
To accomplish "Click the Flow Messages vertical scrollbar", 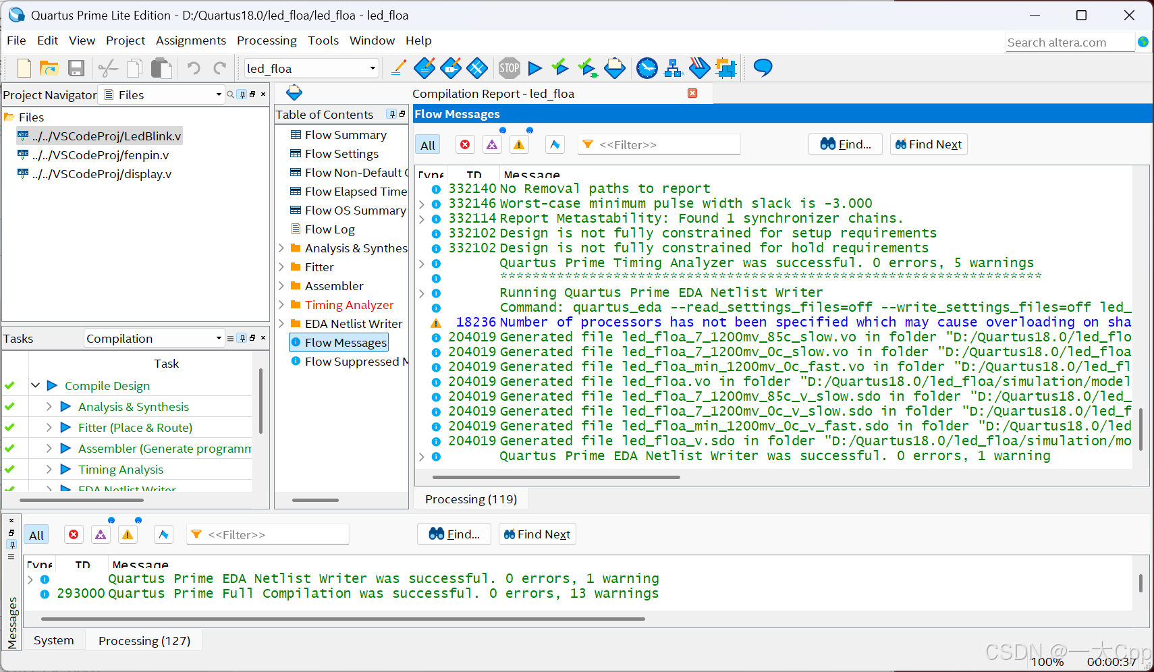I will point(1141,428).
